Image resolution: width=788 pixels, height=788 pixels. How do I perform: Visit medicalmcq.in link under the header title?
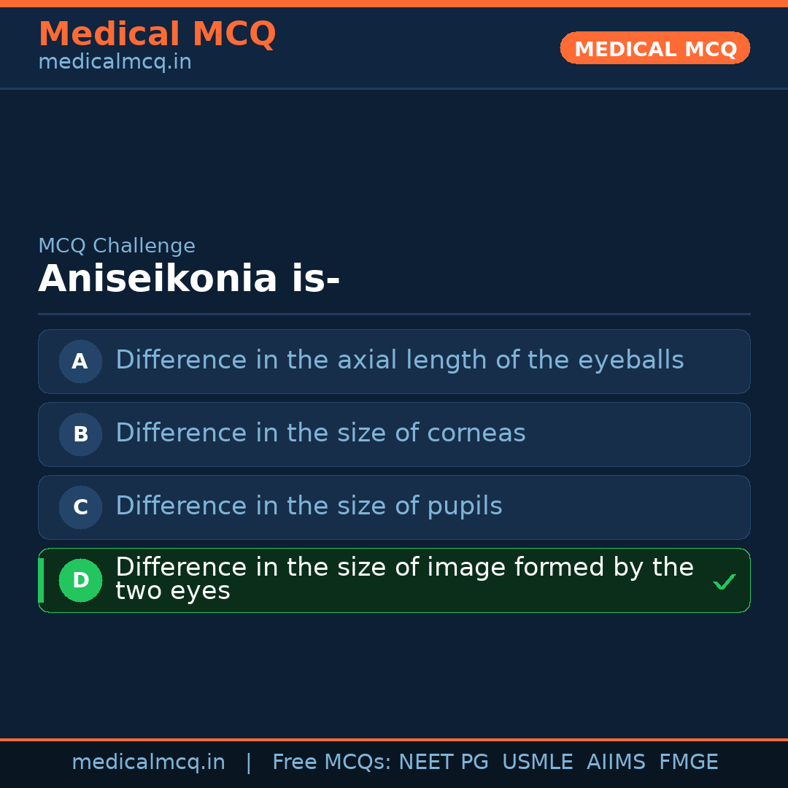point(115,62)
